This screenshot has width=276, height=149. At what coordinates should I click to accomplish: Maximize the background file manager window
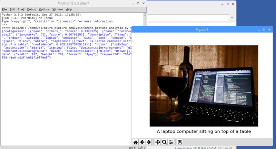[x=228, y=4]
